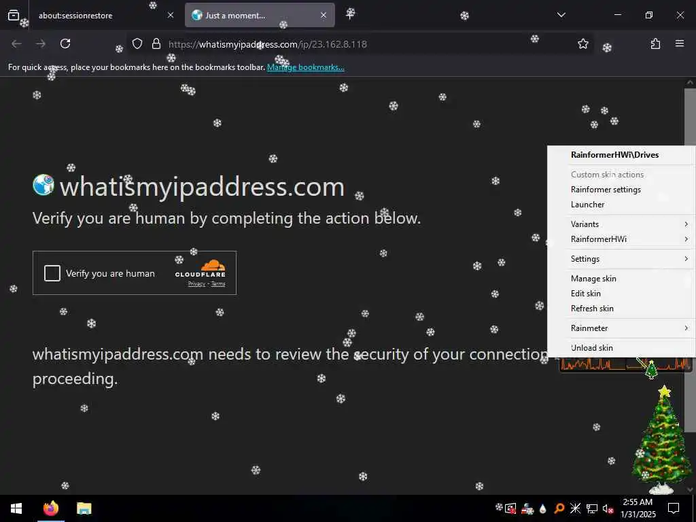
Task: Click the Rainmeter raindrop tray icon
Action: point(542,508)
